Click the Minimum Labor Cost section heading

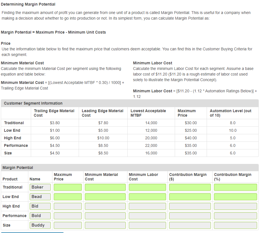(152, 63)
